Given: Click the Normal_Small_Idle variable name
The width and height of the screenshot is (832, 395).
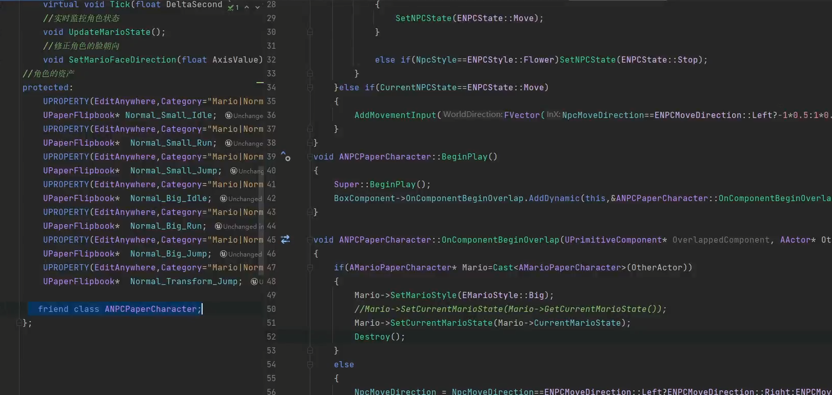Looking at the screenshot, I should (x=168, y=115).
